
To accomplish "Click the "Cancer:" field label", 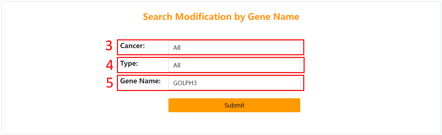I will coord(132,46).
